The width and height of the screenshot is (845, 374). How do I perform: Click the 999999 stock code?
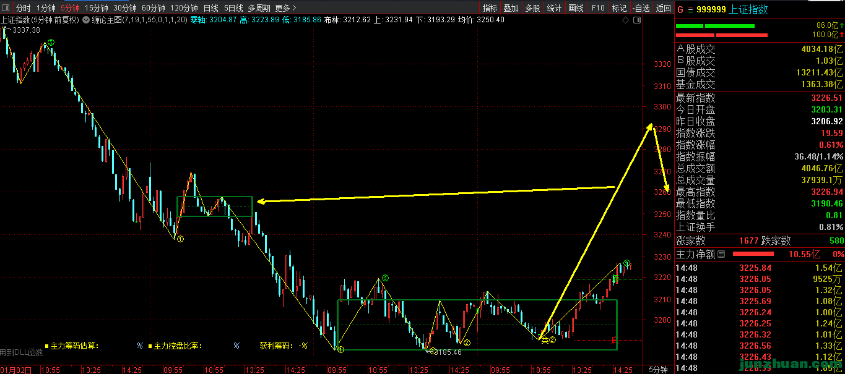point(711,9)
